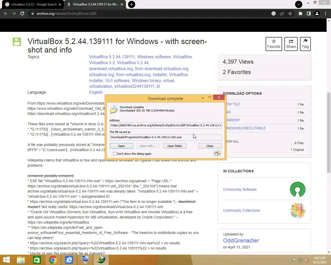Open the tab search dropdown arrow

tap(299, 4)
